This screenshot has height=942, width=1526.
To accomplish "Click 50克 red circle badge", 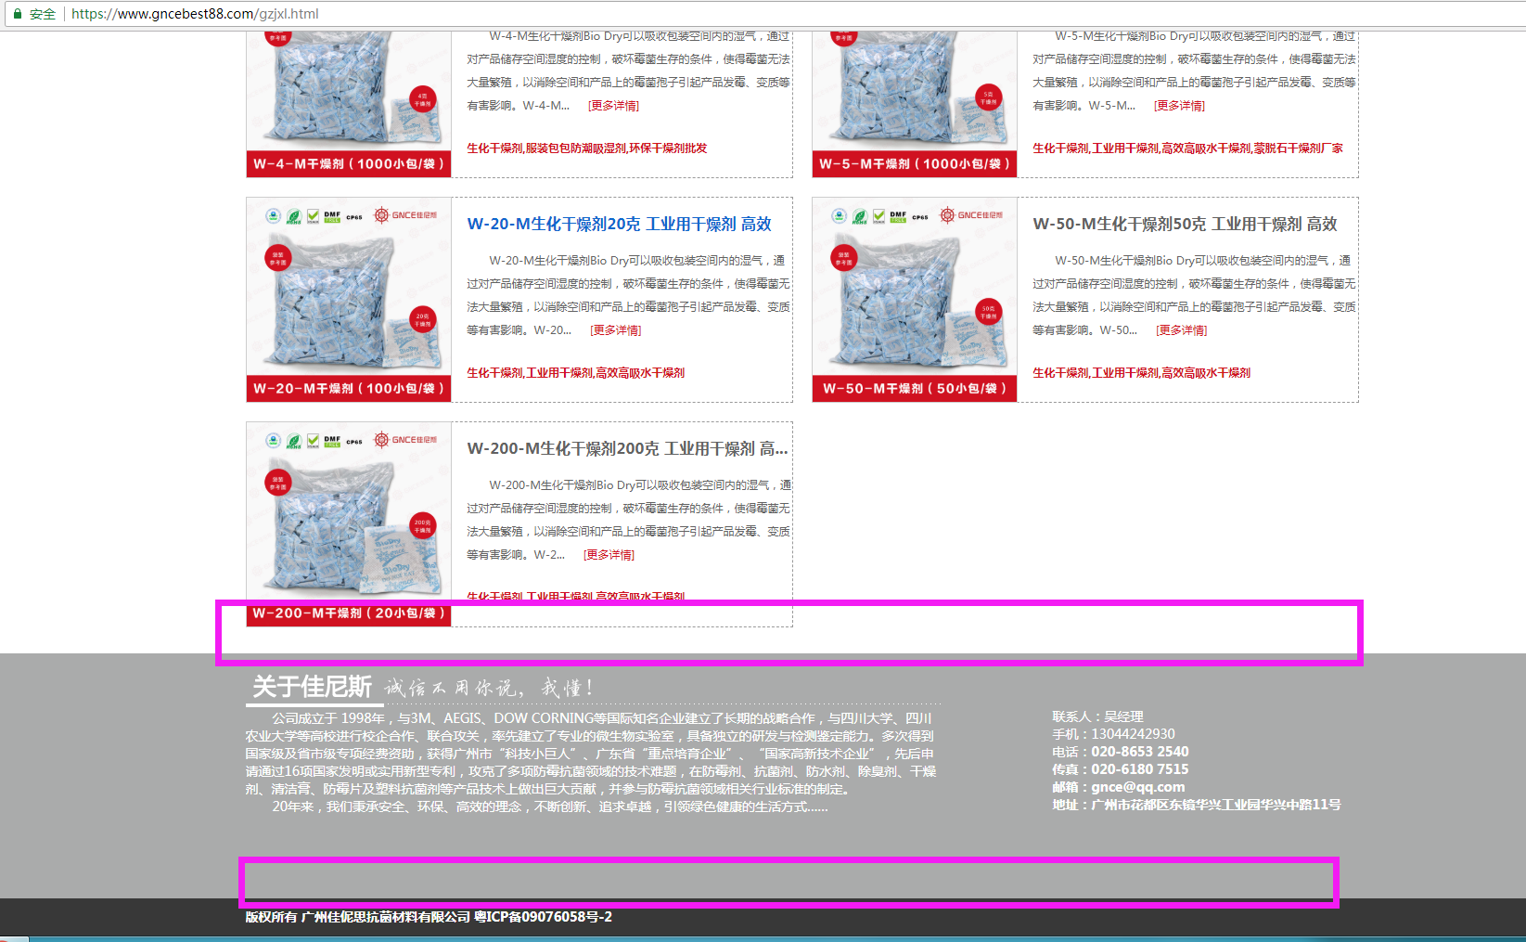I will coord(988,312).
